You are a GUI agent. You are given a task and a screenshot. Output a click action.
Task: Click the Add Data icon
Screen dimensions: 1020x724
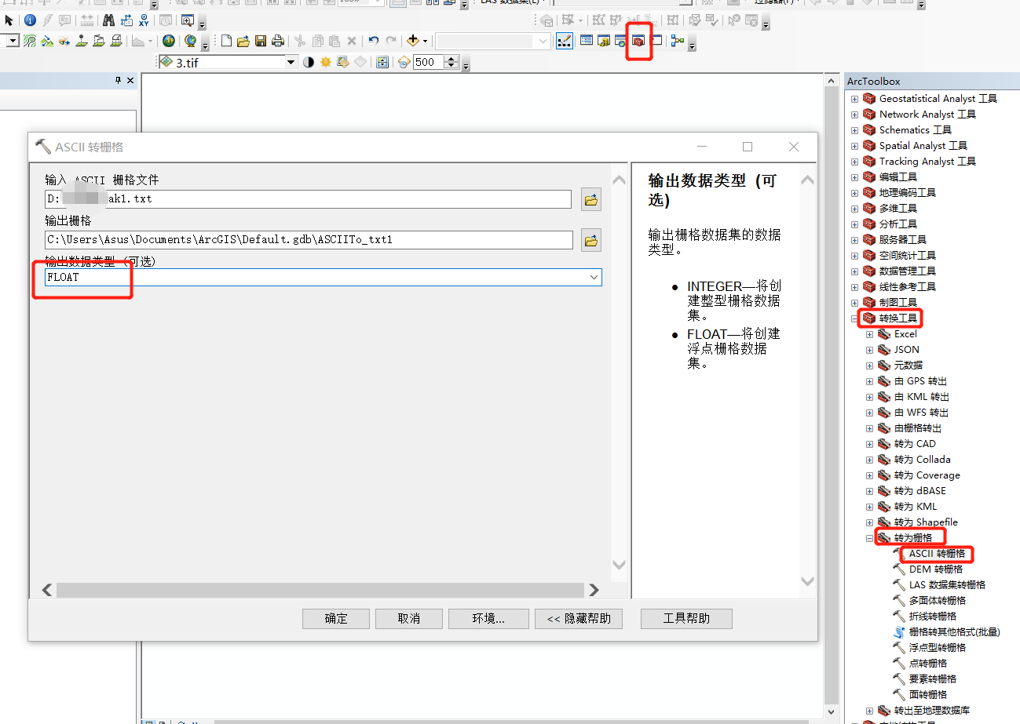click(412, 40)
